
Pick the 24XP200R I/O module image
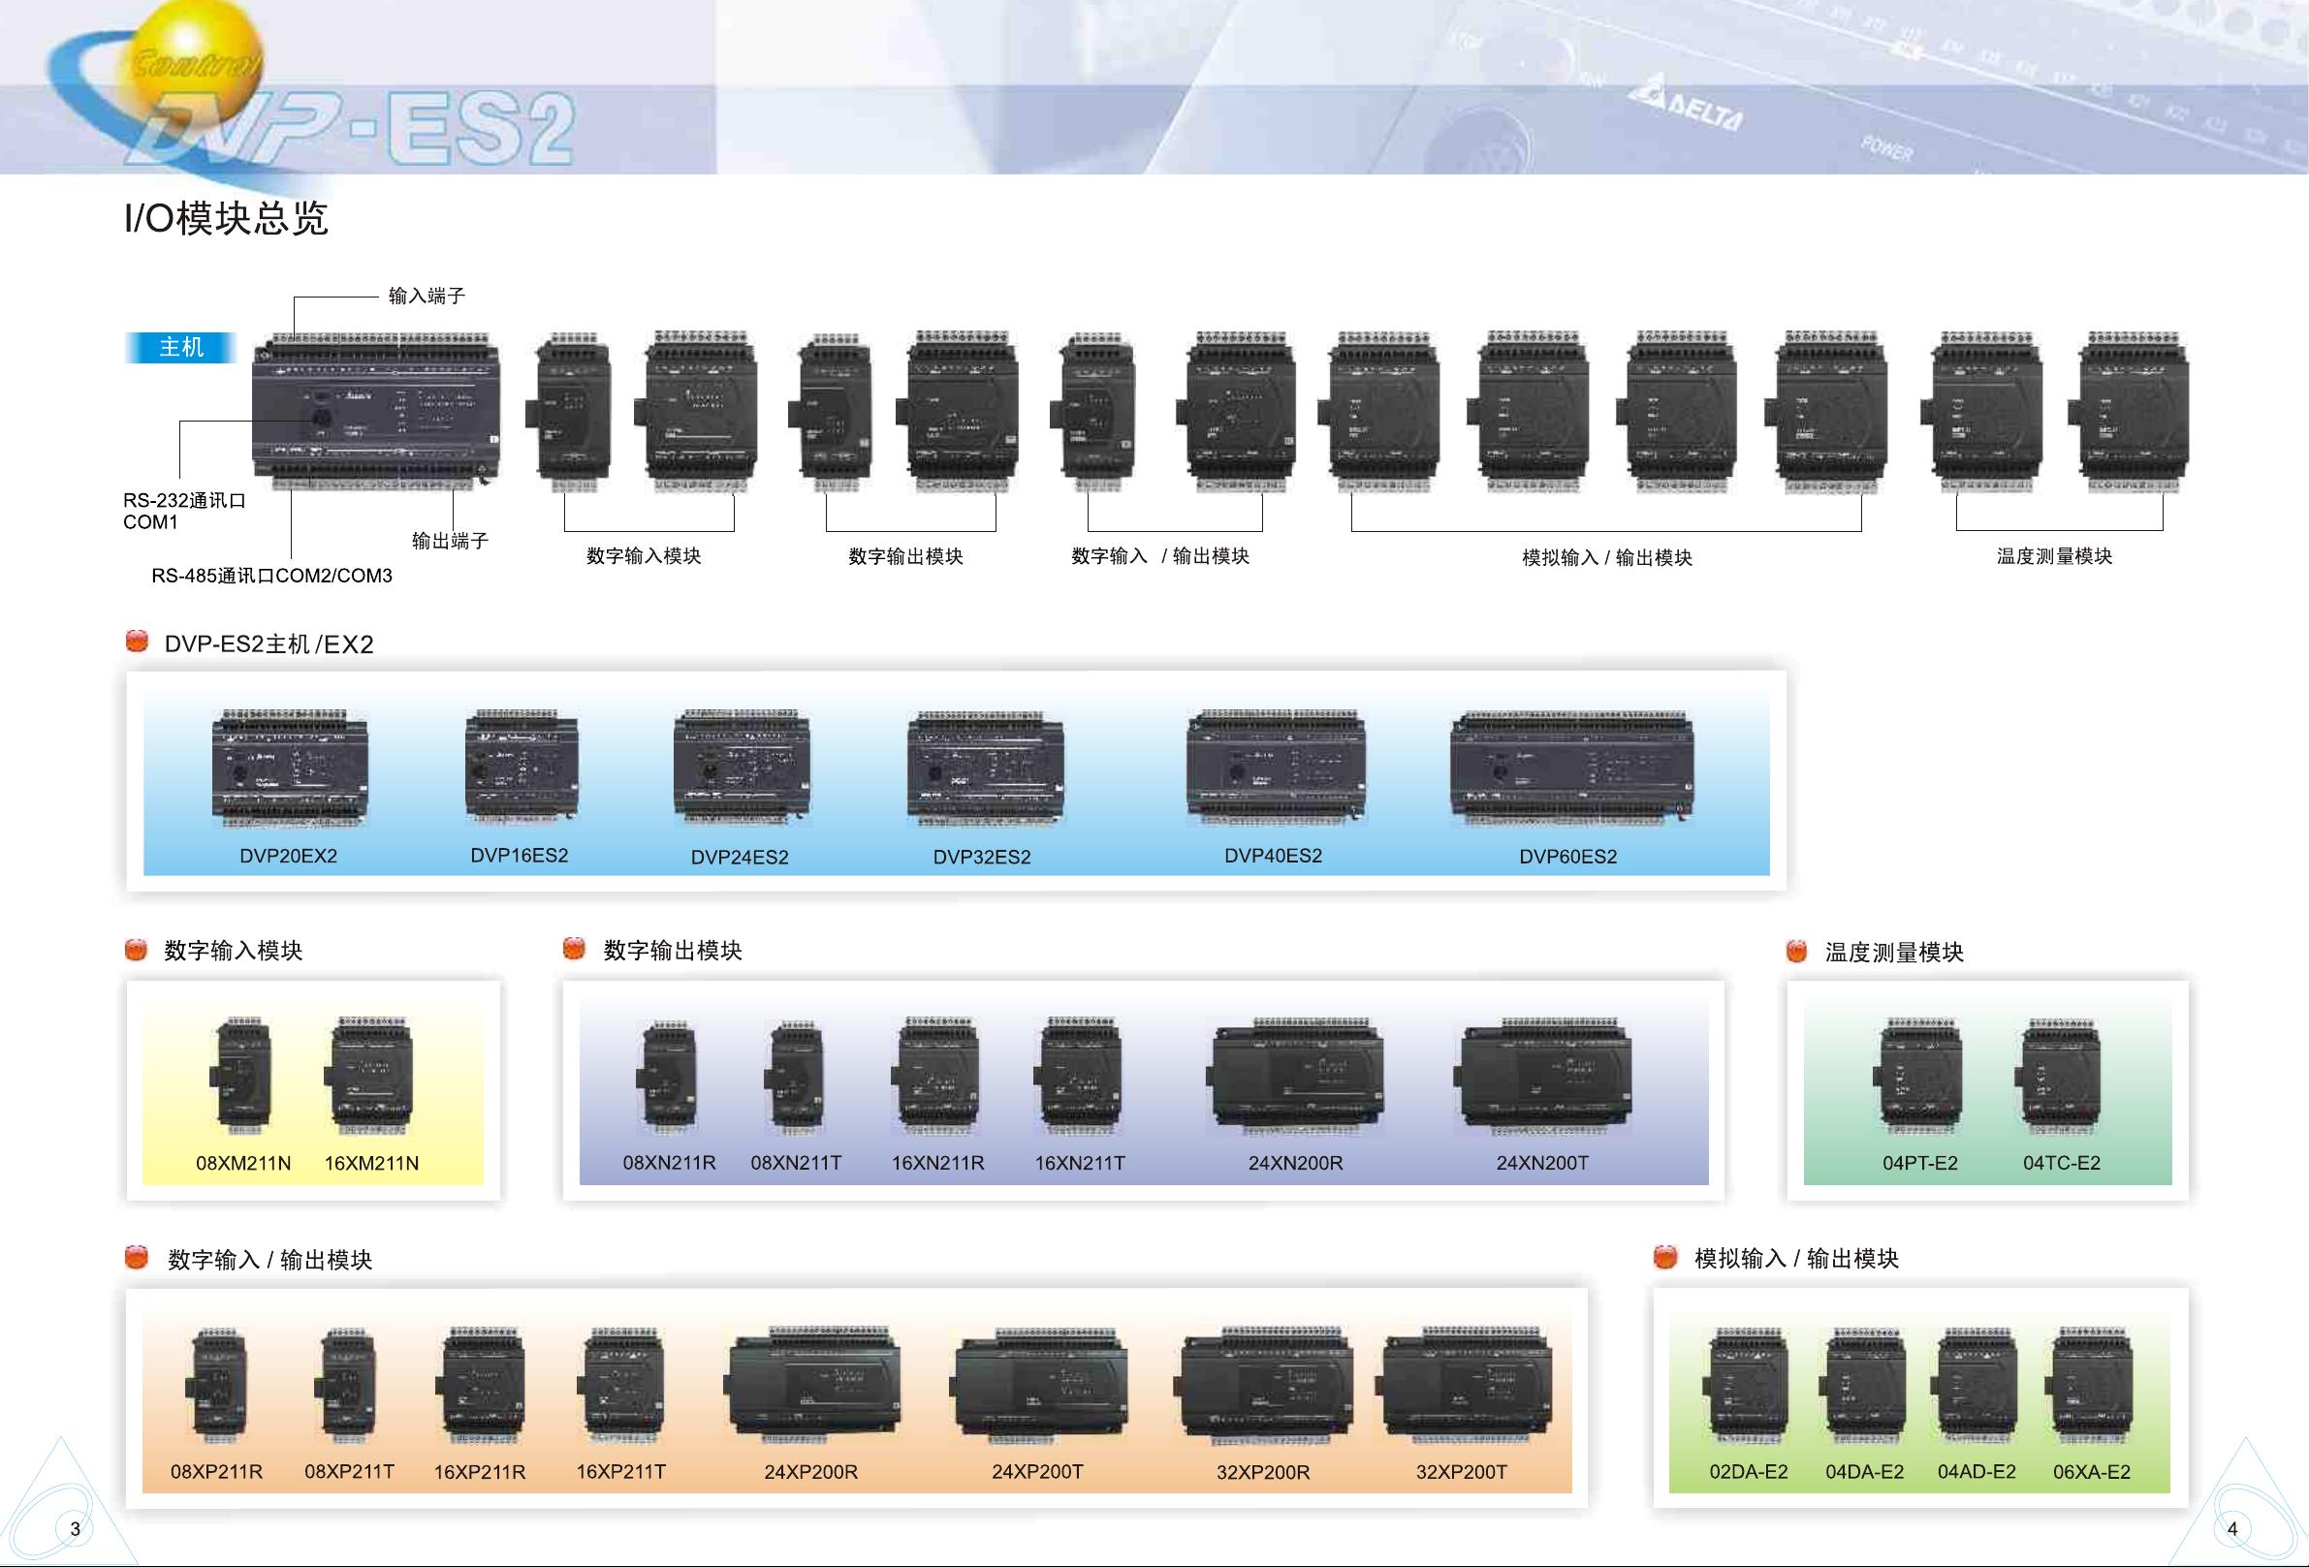tap(812, 1385)
